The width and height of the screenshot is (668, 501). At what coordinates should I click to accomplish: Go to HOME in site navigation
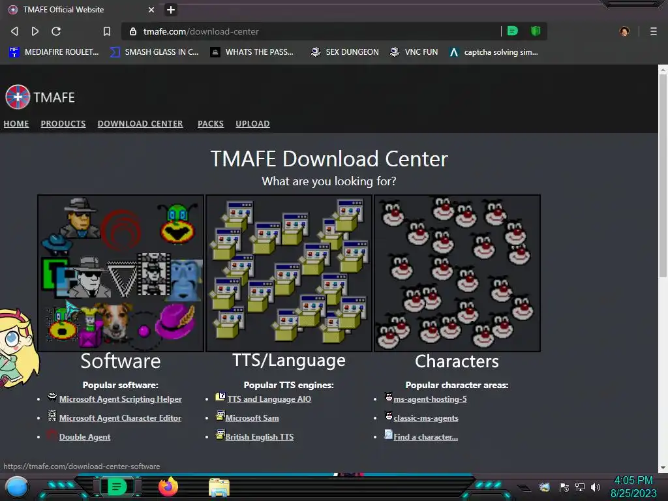click(16, 123)
